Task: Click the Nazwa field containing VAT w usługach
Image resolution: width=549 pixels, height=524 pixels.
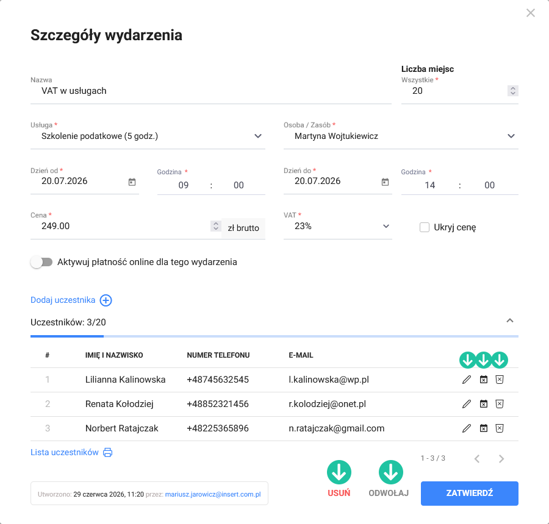Action: tap(211, 91)
